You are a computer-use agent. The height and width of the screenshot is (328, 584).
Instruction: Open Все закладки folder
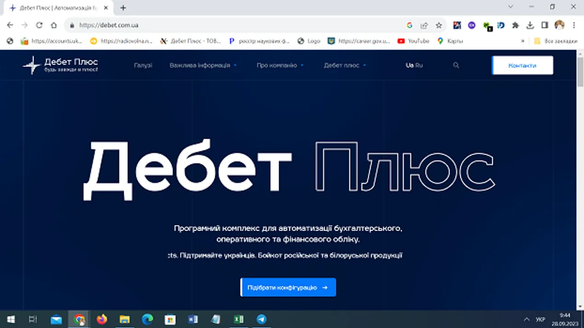tap(555, 41)
